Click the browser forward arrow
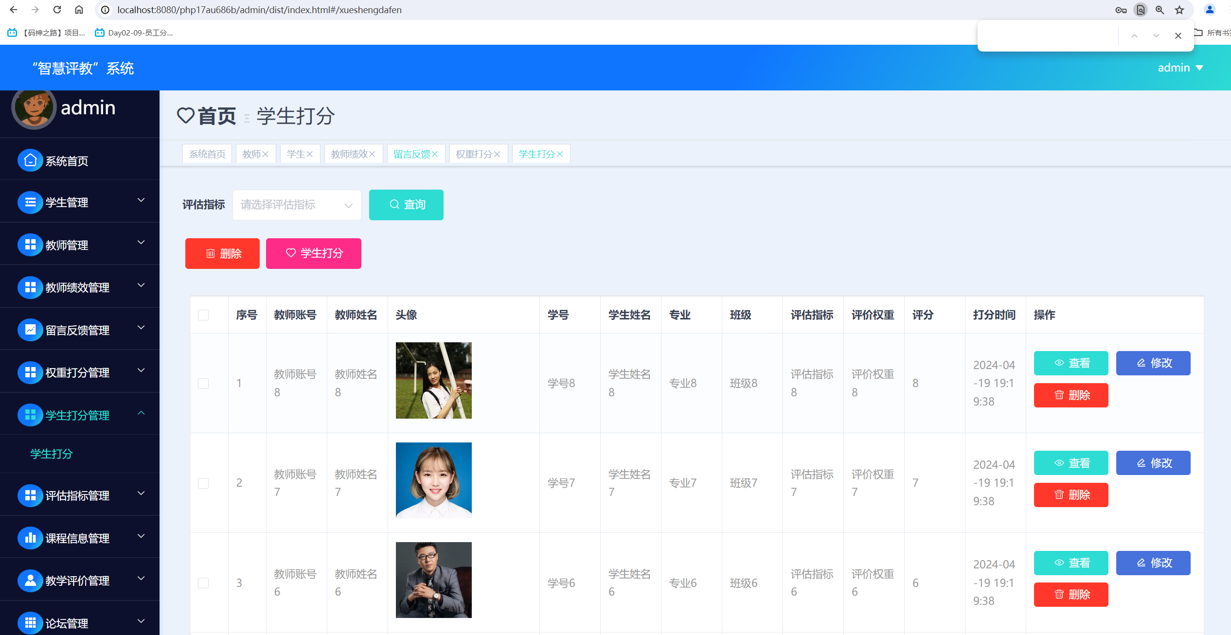This screenshot has height=635, width=1231. tap(35, 10)
